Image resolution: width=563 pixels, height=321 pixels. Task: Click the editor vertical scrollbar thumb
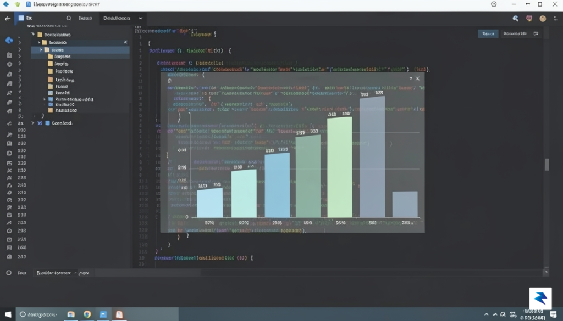tap(547, 165)
